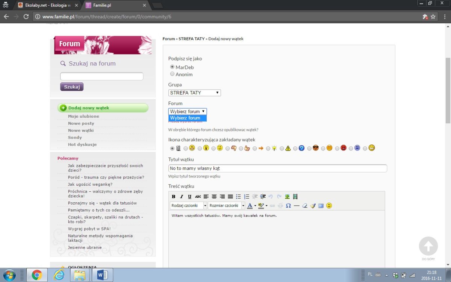Click the Tytuł wątku title field

(x=278, y=168)
